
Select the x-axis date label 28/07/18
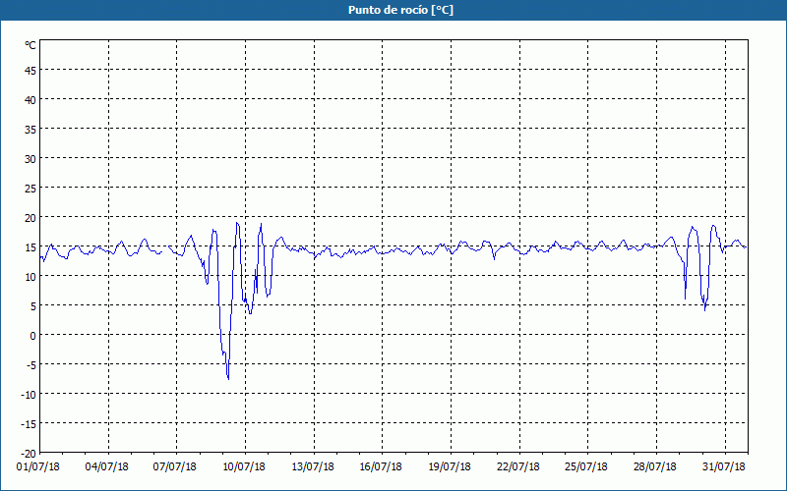click(x=654, y=467)
